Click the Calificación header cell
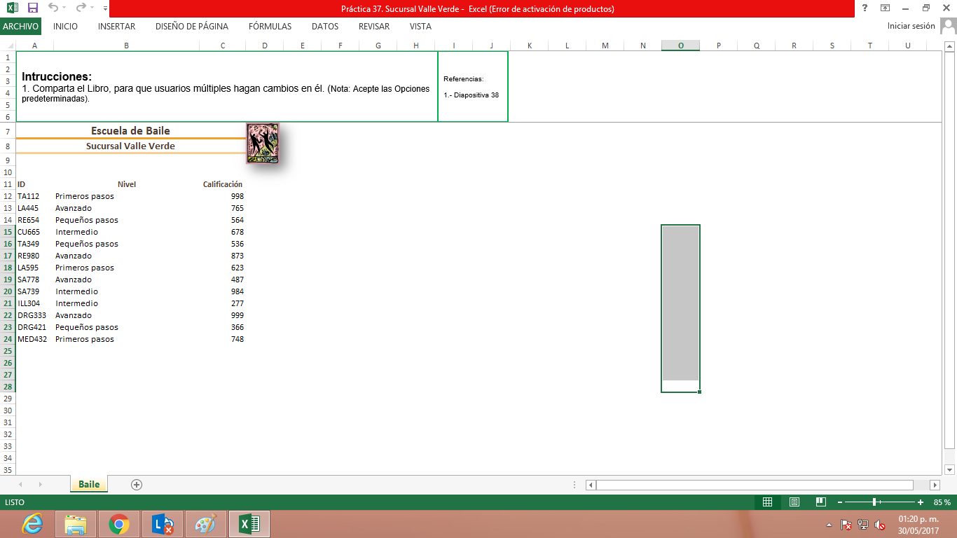This screenshot has height=538, width=957. point(223,184)
